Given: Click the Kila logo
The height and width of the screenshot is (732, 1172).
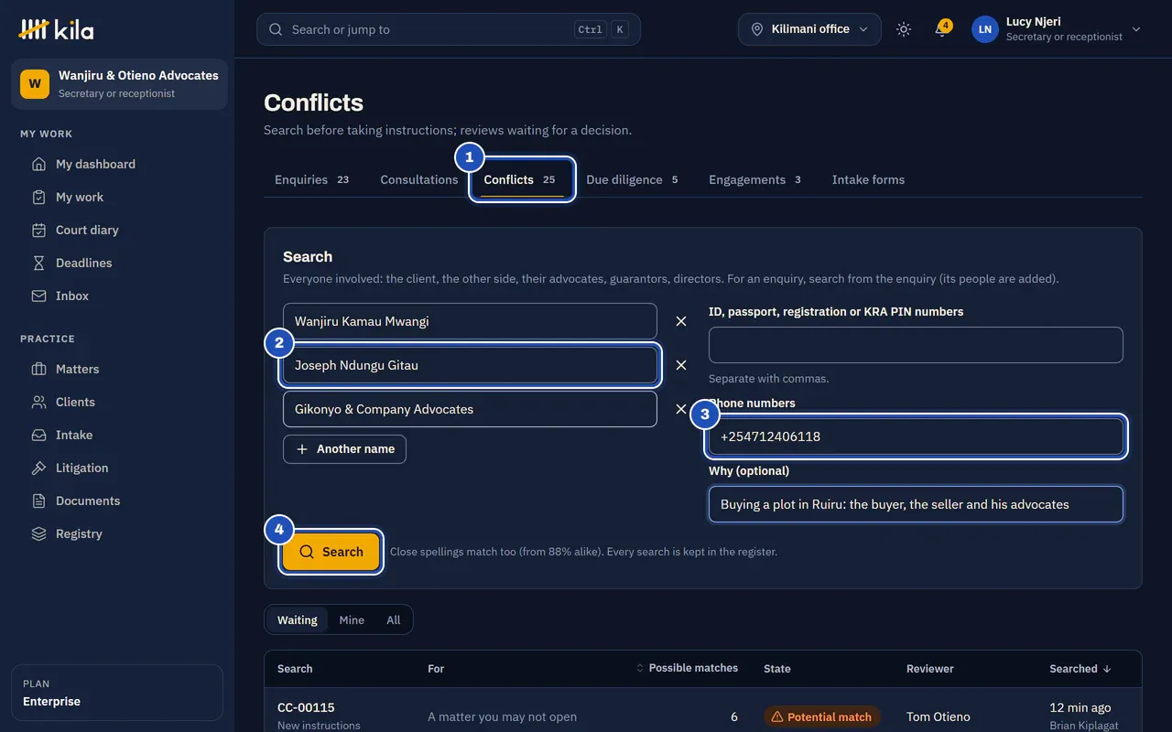Looking at the screenshot, I should tap(56, 29).
